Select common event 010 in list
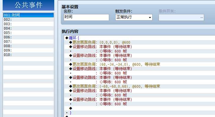 (x=28, y=55)
